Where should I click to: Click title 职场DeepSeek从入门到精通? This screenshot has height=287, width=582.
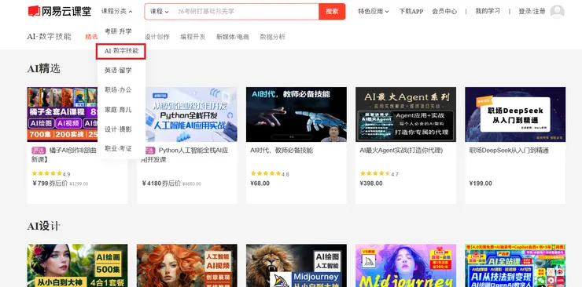[509, 151]
